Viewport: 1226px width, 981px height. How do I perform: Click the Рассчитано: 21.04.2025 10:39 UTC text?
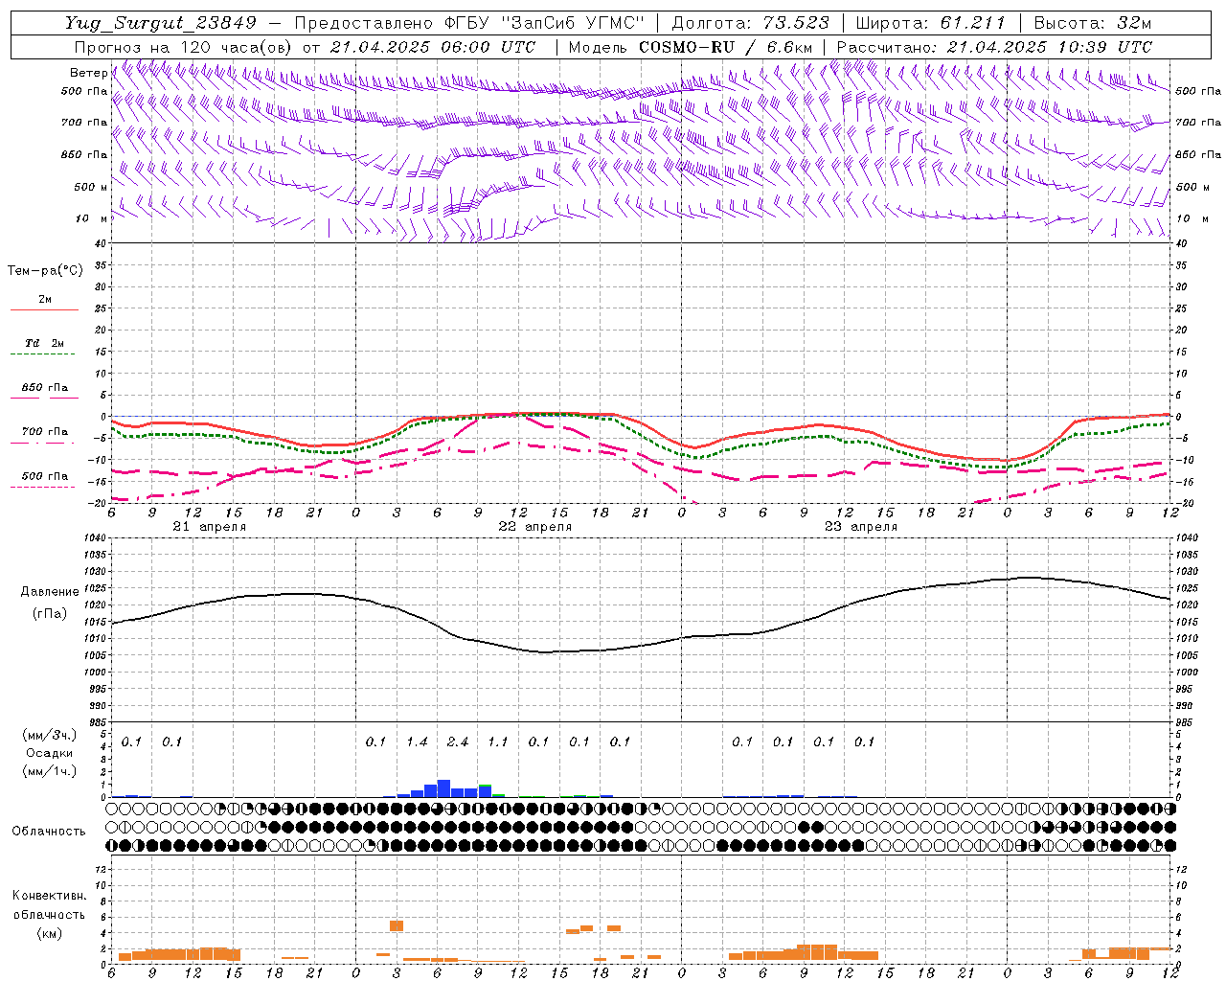point(994,47)
